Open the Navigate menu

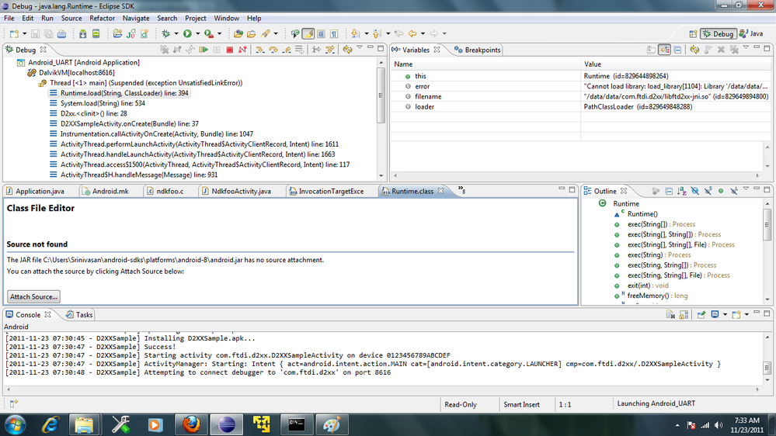click(x=136, y=19)
